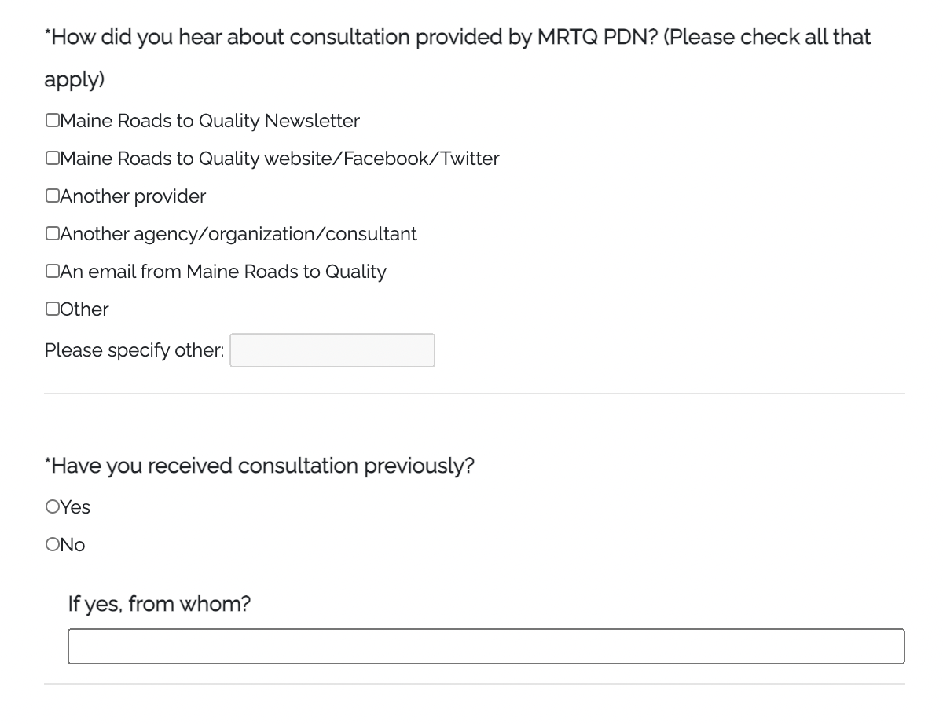Focus the Please specify other text box

[332, 350]
